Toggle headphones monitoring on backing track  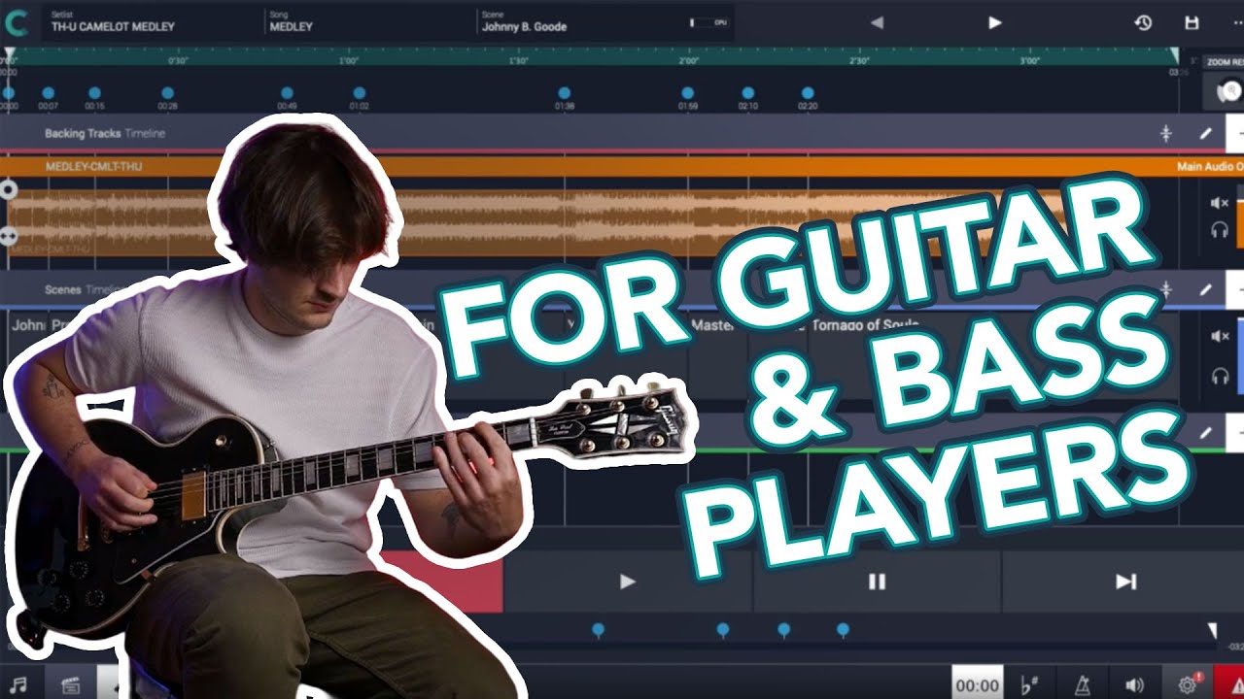[x=1220, y=230]
